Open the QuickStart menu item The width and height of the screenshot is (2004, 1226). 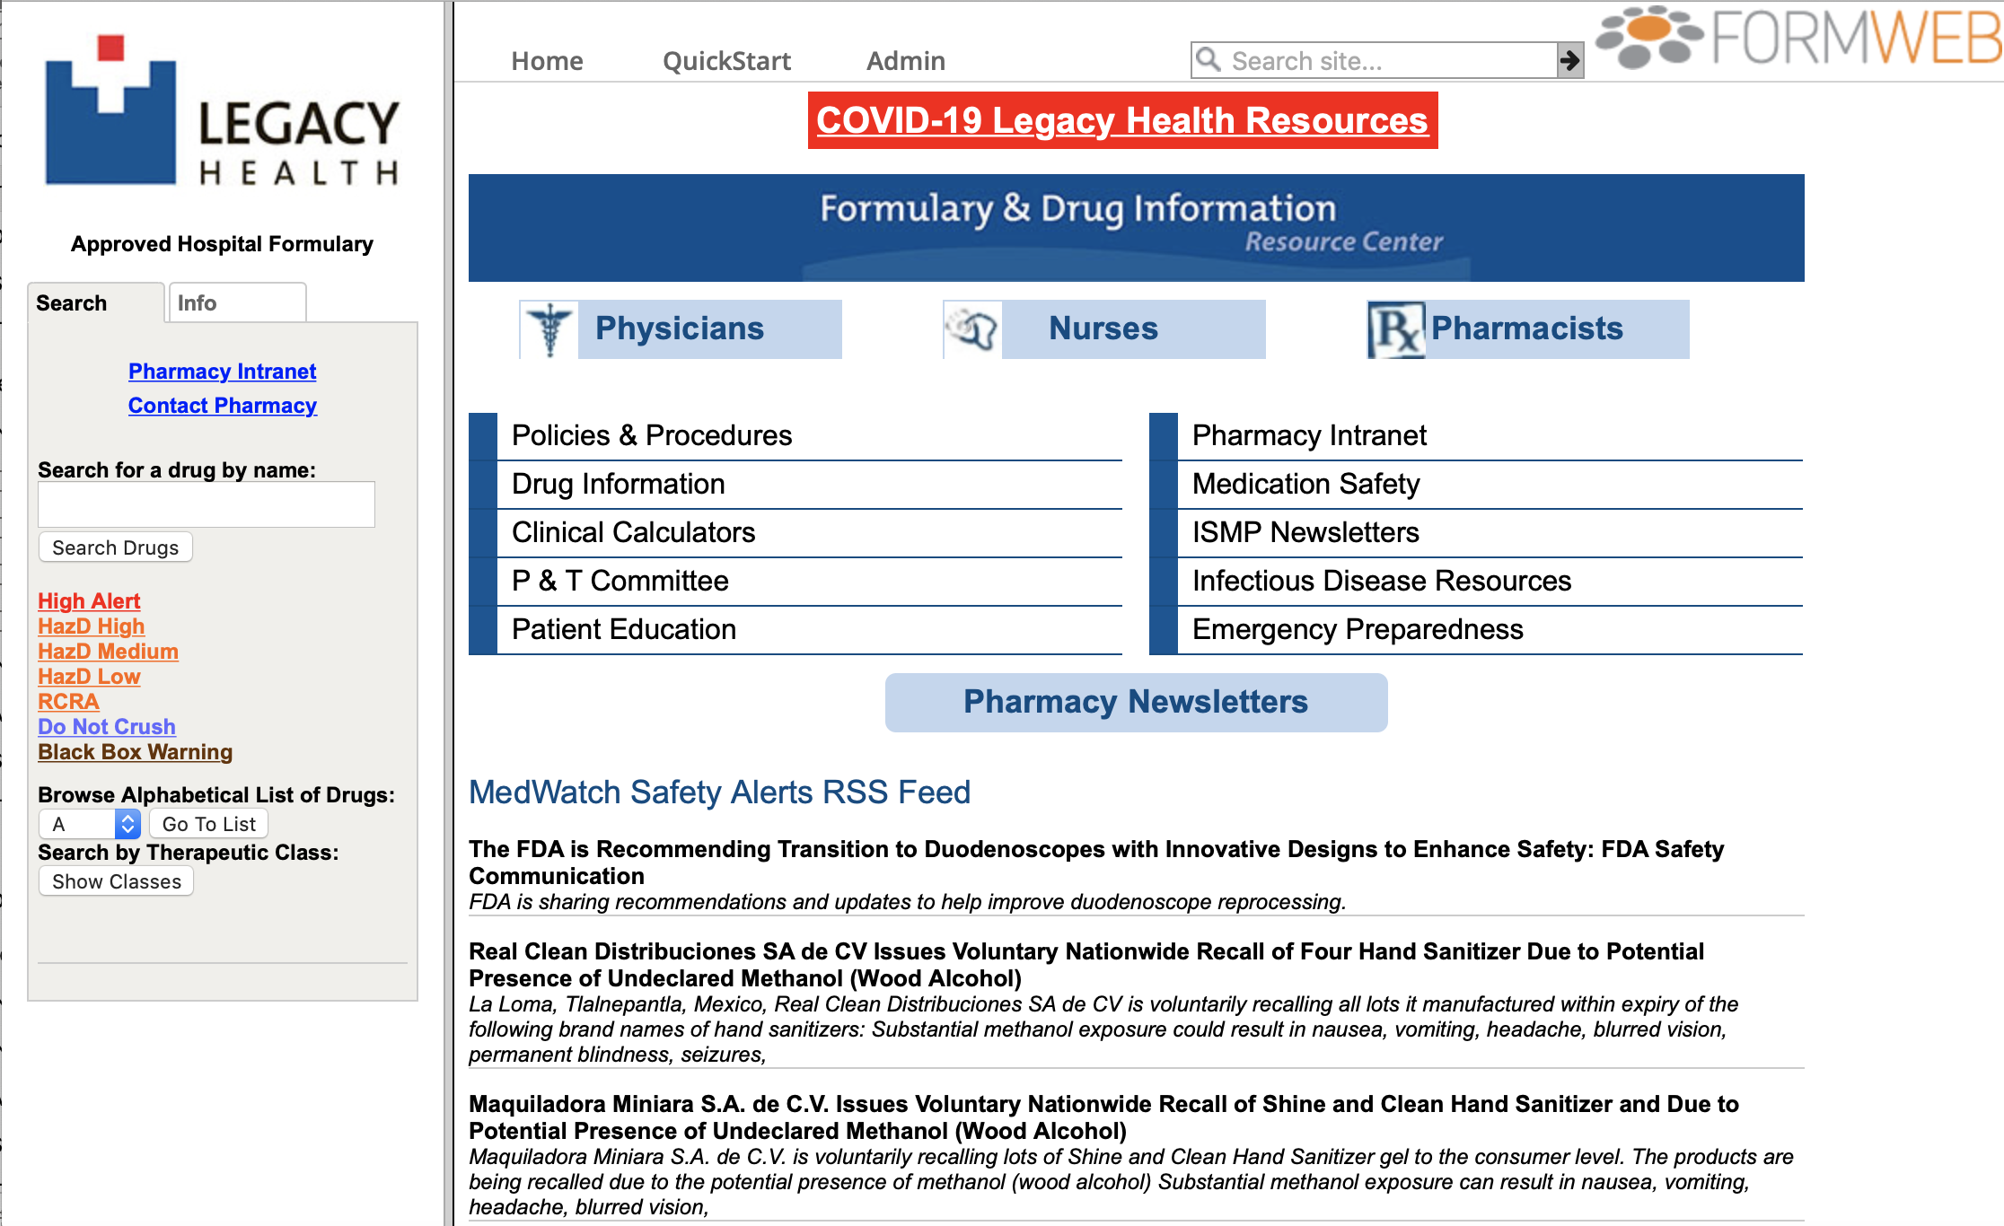click(726, 61)
